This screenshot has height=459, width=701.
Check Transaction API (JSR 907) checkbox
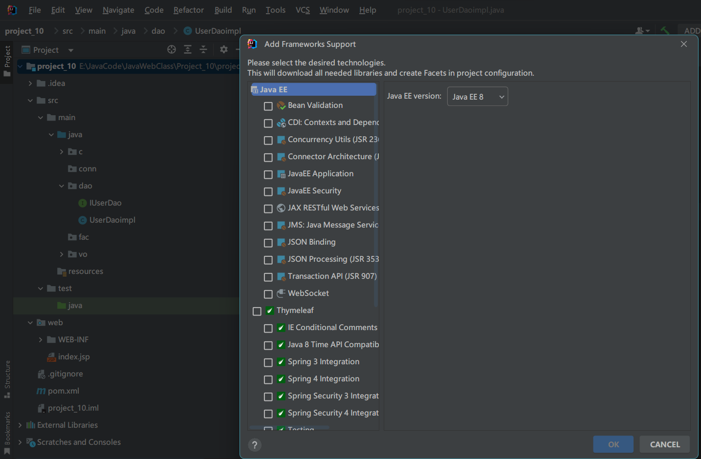coord(268,277)
